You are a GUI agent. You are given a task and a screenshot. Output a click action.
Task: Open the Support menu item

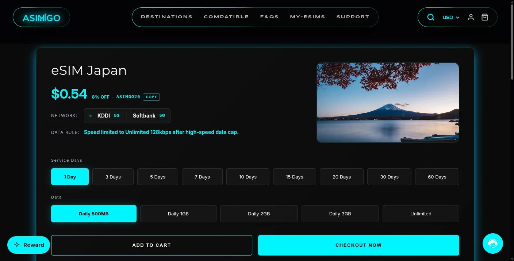coord(353,17)
